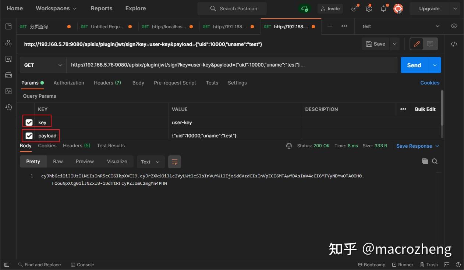Open the Save button dropdown arrow
This screenshot has width=464, height=270.
click(394, 44)
